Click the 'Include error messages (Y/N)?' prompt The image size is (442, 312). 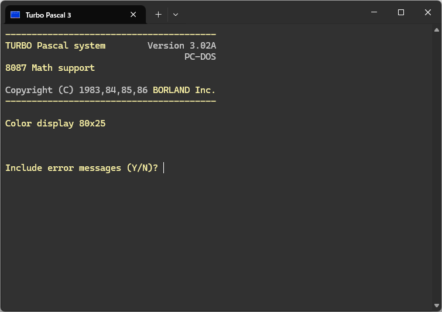click(82, 168)
